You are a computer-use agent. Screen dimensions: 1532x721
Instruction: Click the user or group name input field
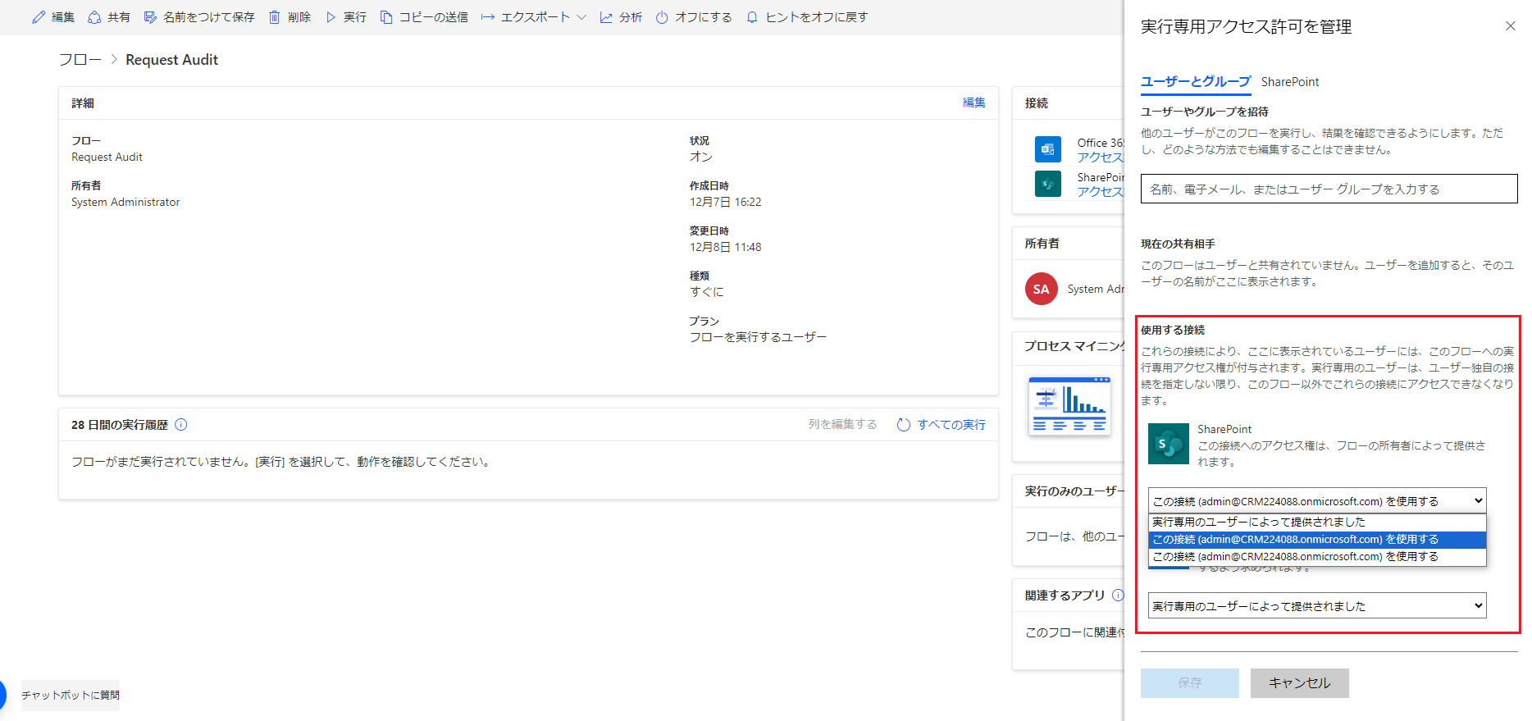point(1329,189)
